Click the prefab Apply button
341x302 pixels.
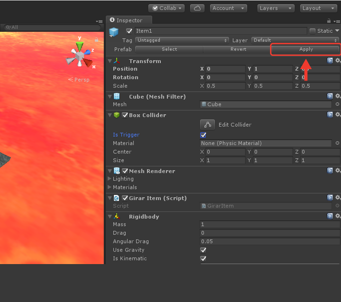coord(306,49)
